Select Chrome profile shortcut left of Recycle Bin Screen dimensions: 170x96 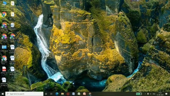pyautogui.click(x=4, y=27)
